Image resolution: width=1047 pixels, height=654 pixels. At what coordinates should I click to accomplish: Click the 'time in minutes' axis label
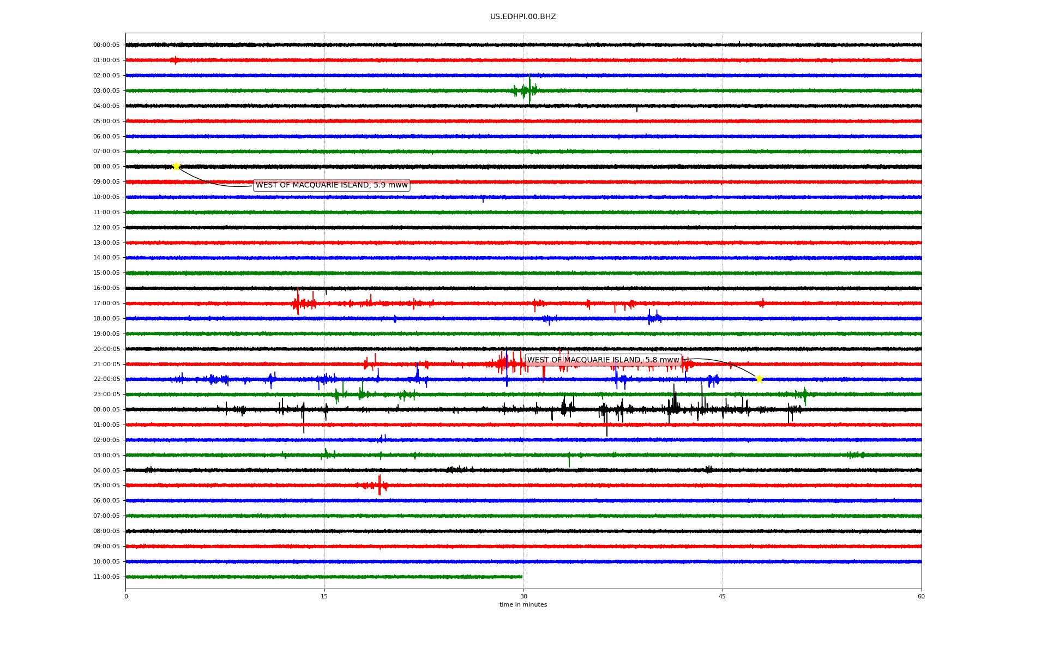[x=523, y=605]
